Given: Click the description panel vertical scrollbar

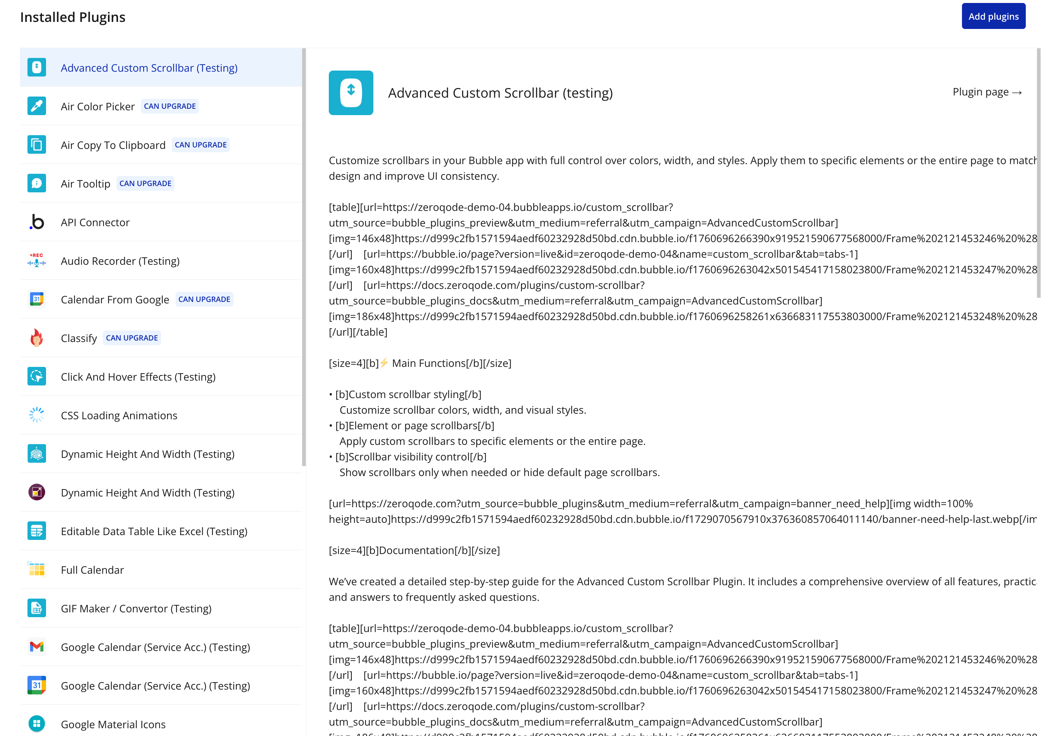Looking at the screenshot, I should point(1038,173).
